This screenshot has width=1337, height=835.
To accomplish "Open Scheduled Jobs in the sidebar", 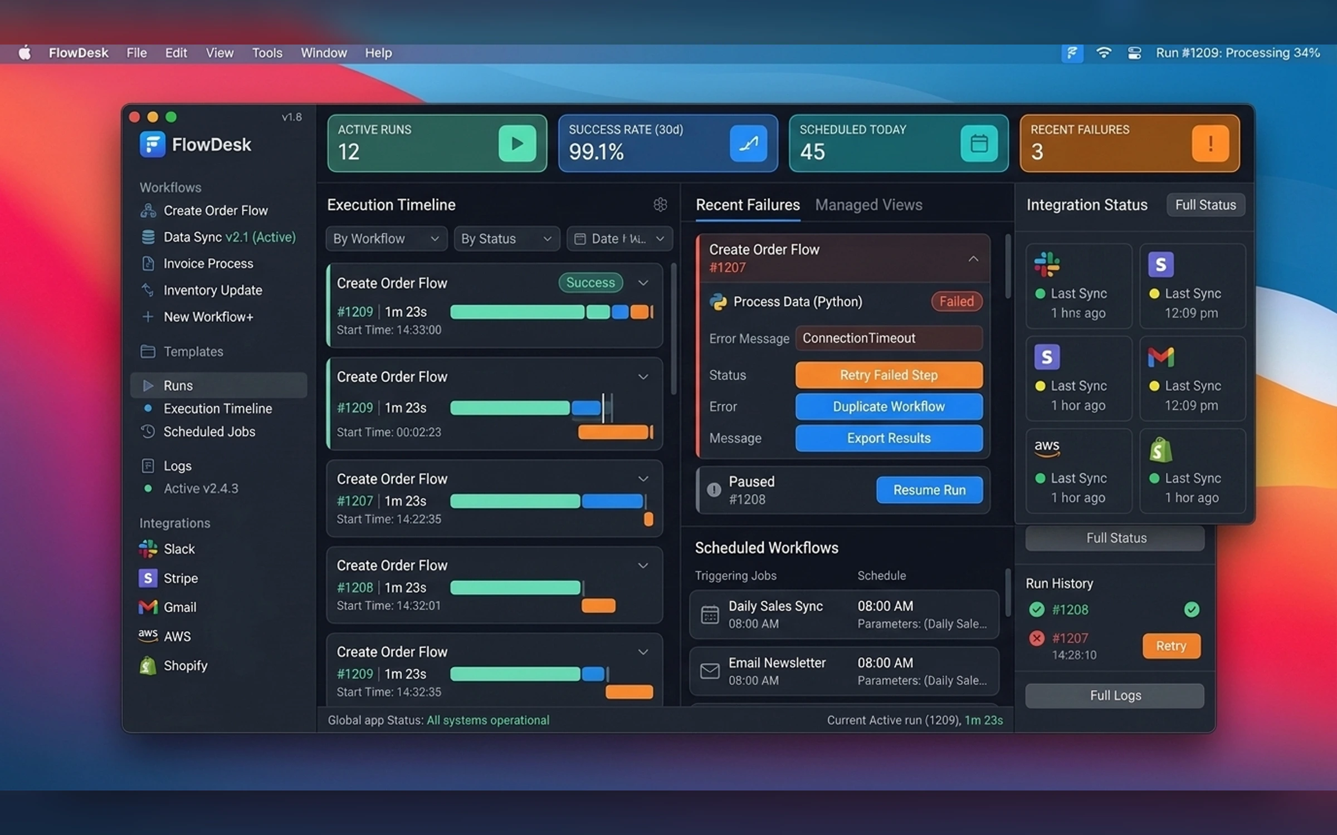I will 209,431.
